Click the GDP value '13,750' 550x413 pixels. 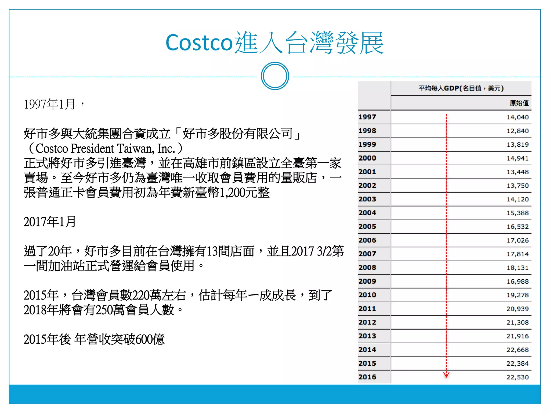click(518, 186)
